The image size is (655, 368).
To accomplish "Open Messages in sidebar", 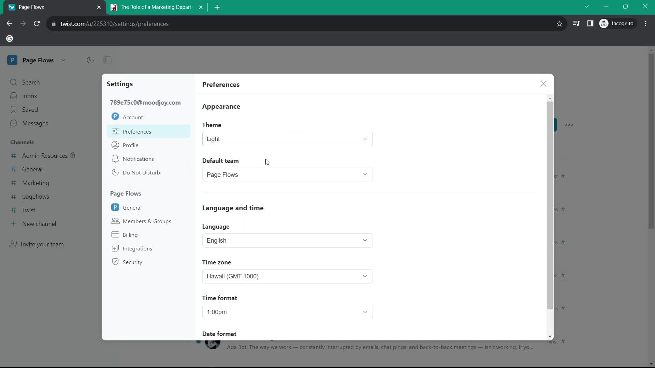I will point(35,123).
